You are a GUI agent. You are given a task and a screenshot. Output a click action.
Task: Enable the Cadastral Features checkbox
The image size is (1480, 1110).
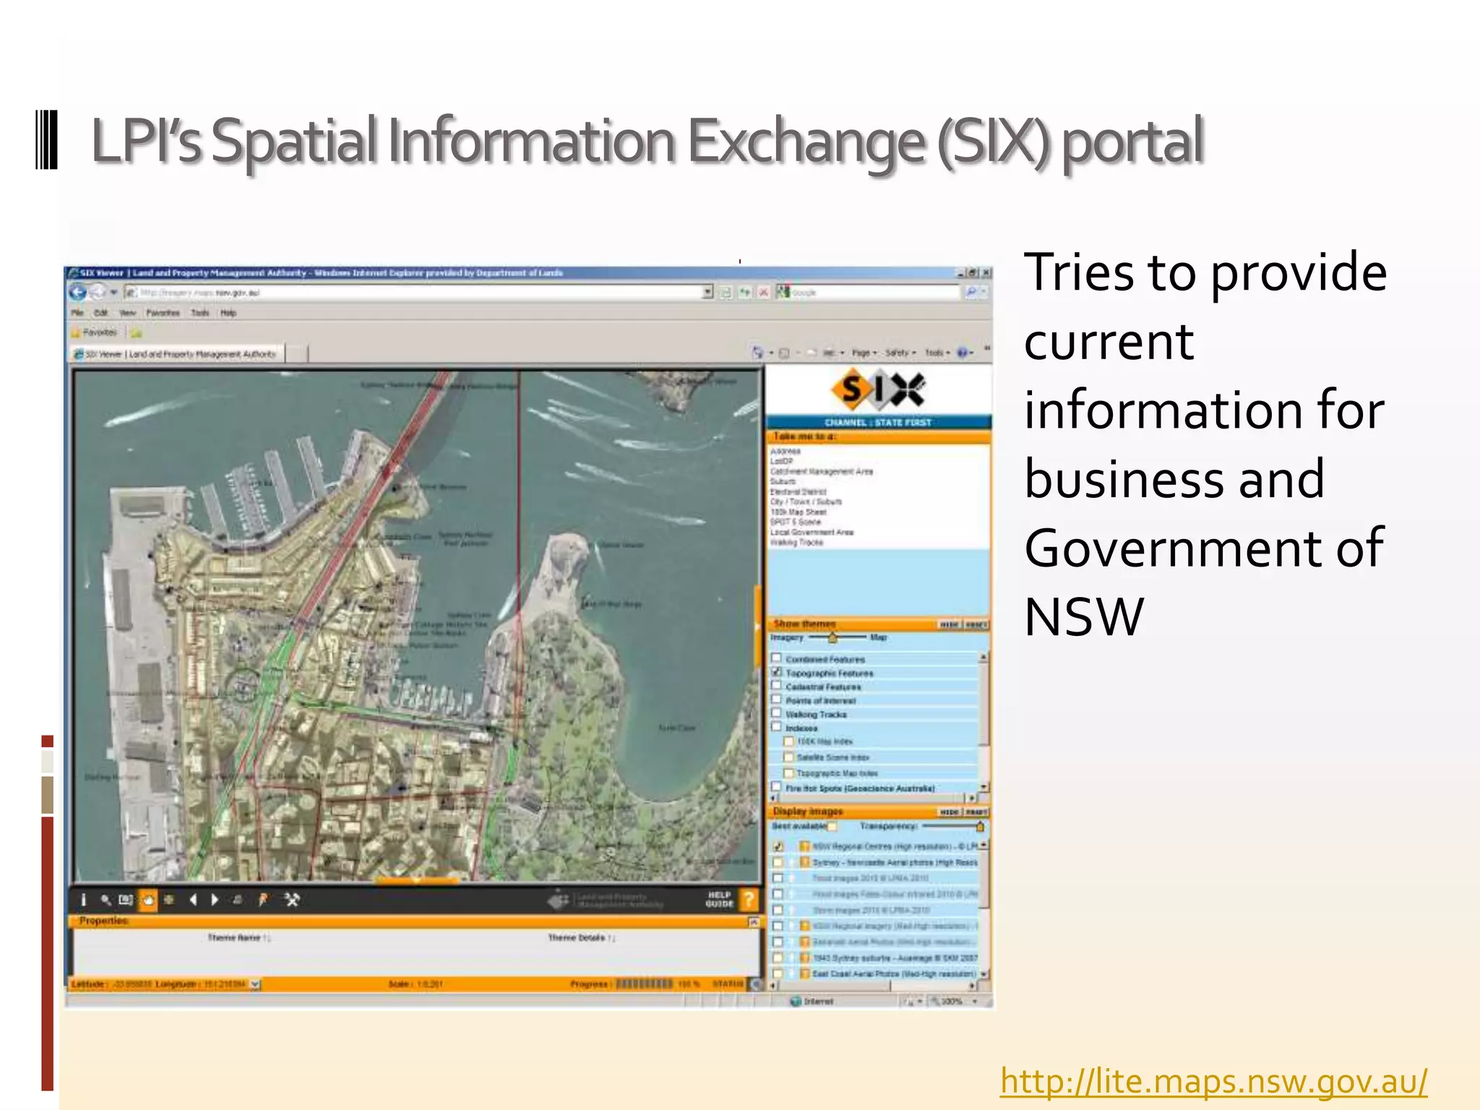[776, 686]
